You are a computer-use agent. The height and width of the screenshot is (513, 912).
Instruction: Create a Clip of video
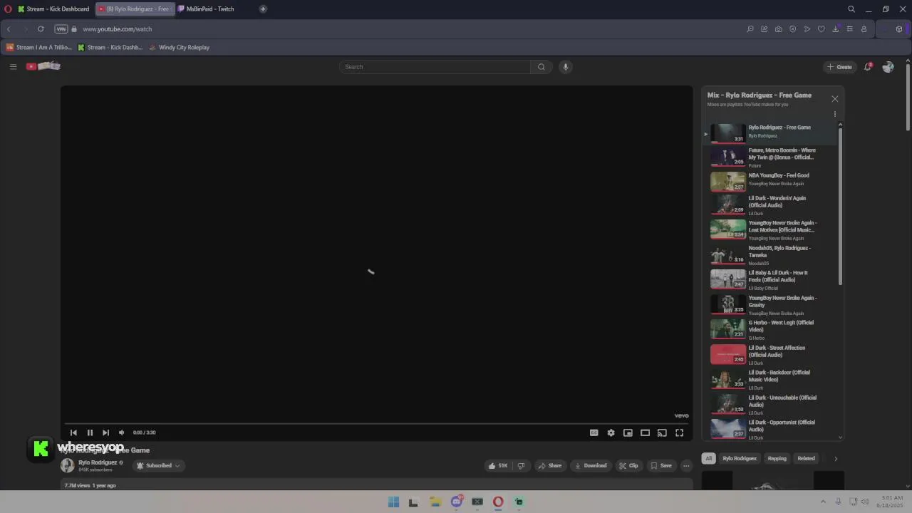click(628, 465)
